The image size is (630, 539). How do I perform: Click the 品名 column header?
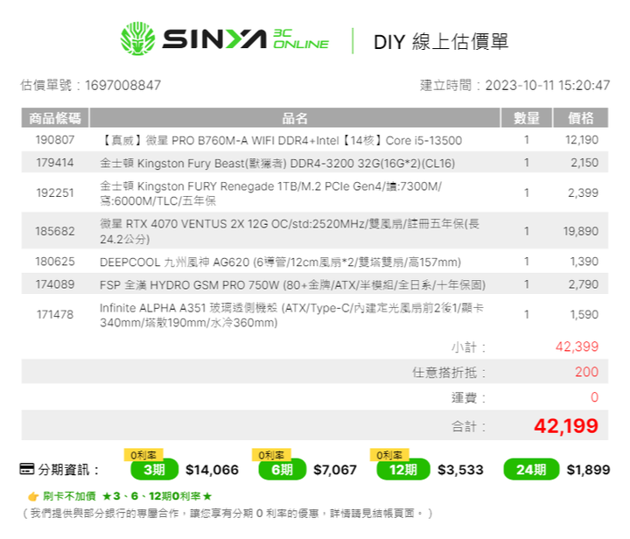[x=295, y=118]
